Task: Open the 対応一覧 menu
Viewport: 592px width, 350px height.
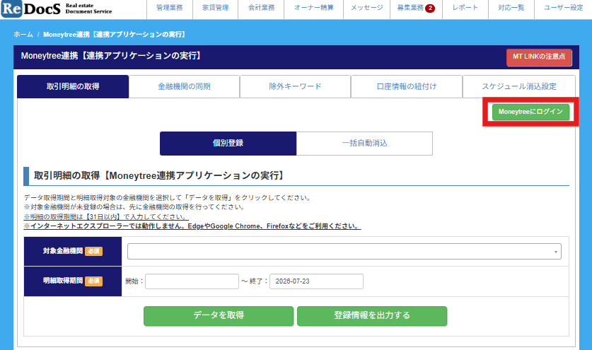Action: click(x=511, y=8)
